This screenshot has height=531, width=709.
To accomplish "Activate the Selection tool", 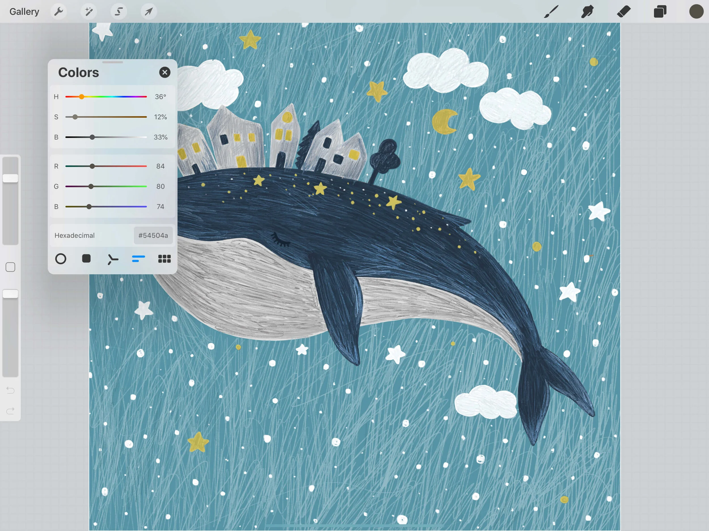I will (x=119, y=12).
